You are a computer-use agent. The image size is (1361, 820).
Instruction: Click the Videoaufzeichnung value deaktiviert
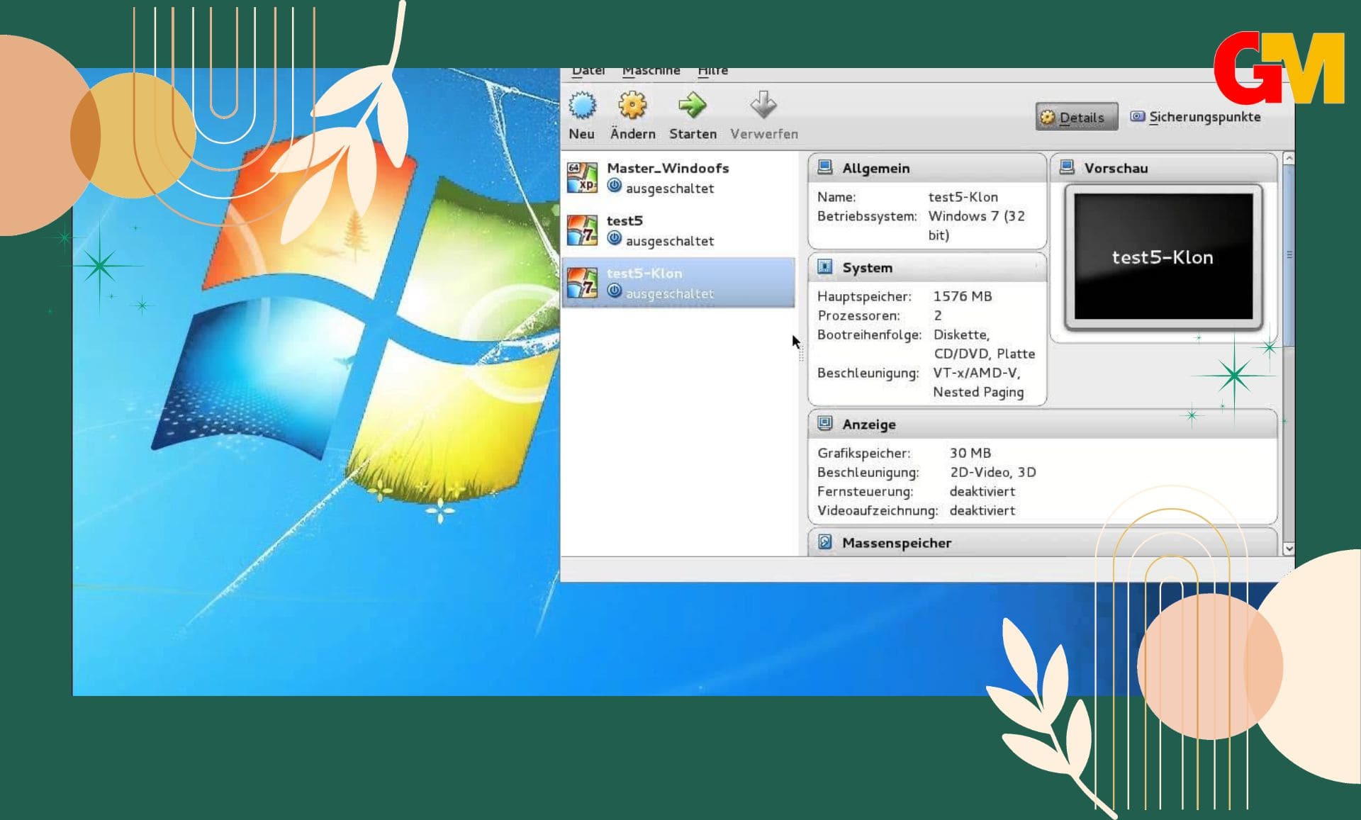coord(982,510)
